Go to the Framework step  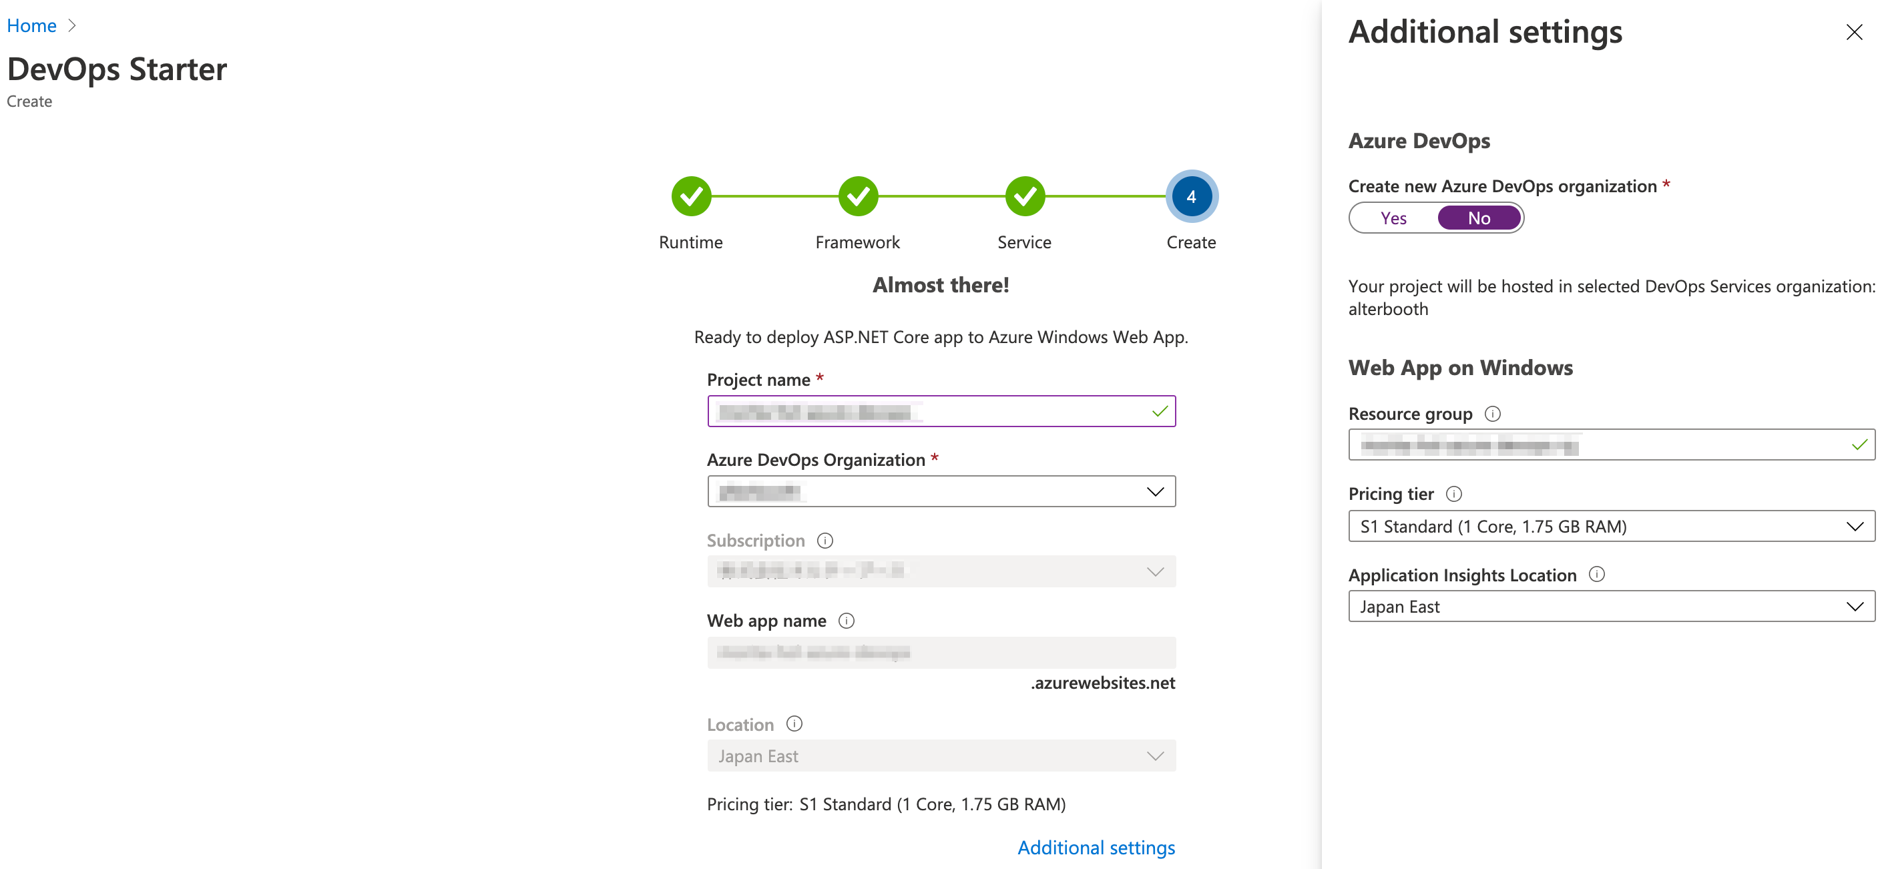[857, 196]
